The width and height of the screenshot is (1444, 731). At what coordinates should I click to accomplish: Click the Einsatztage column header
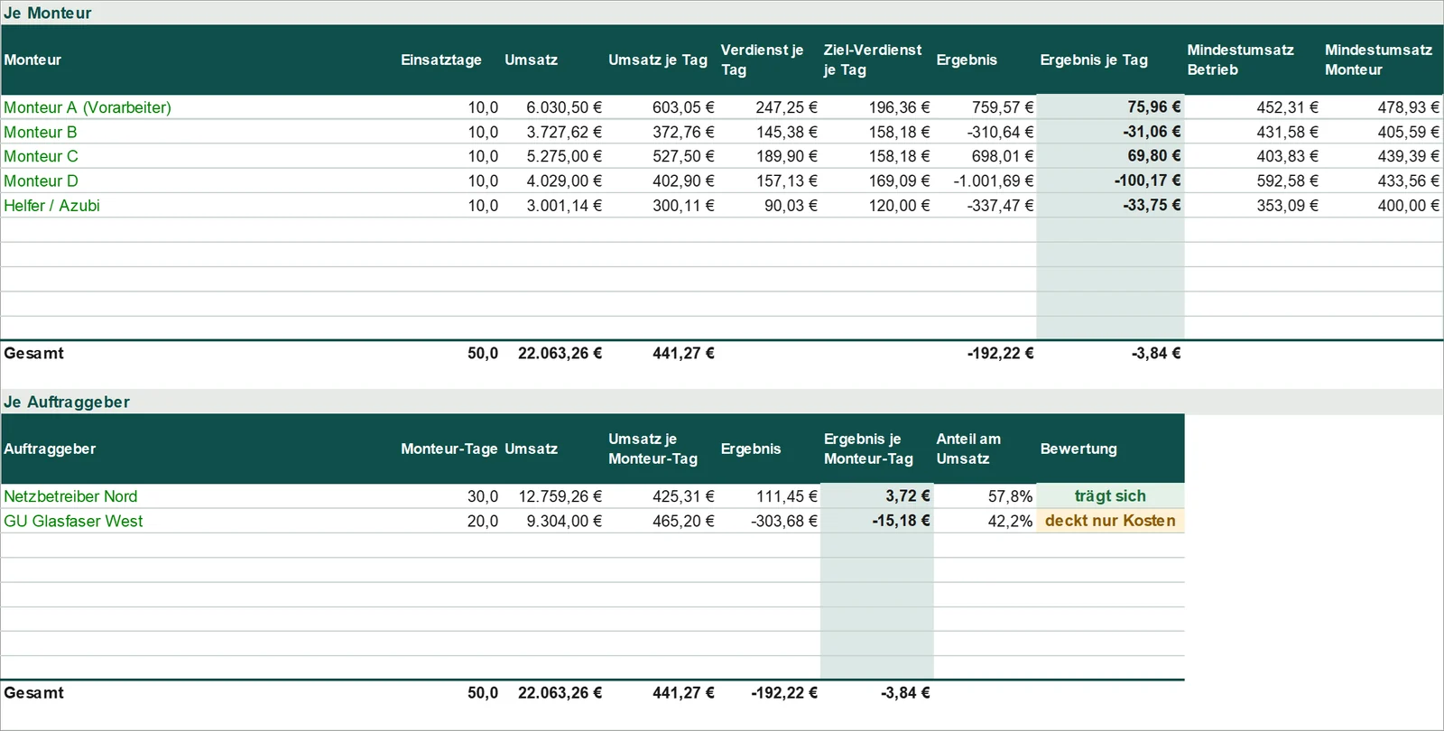(441, 60)
